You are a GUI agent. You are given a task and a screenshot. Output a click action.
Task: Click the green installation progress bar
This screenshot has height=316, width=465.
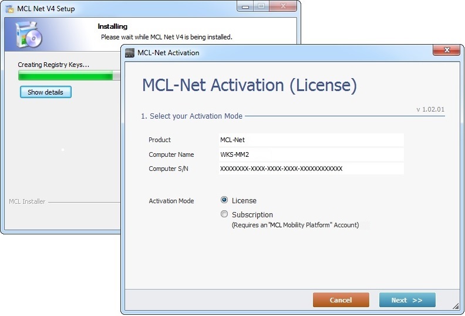[69, 75]
